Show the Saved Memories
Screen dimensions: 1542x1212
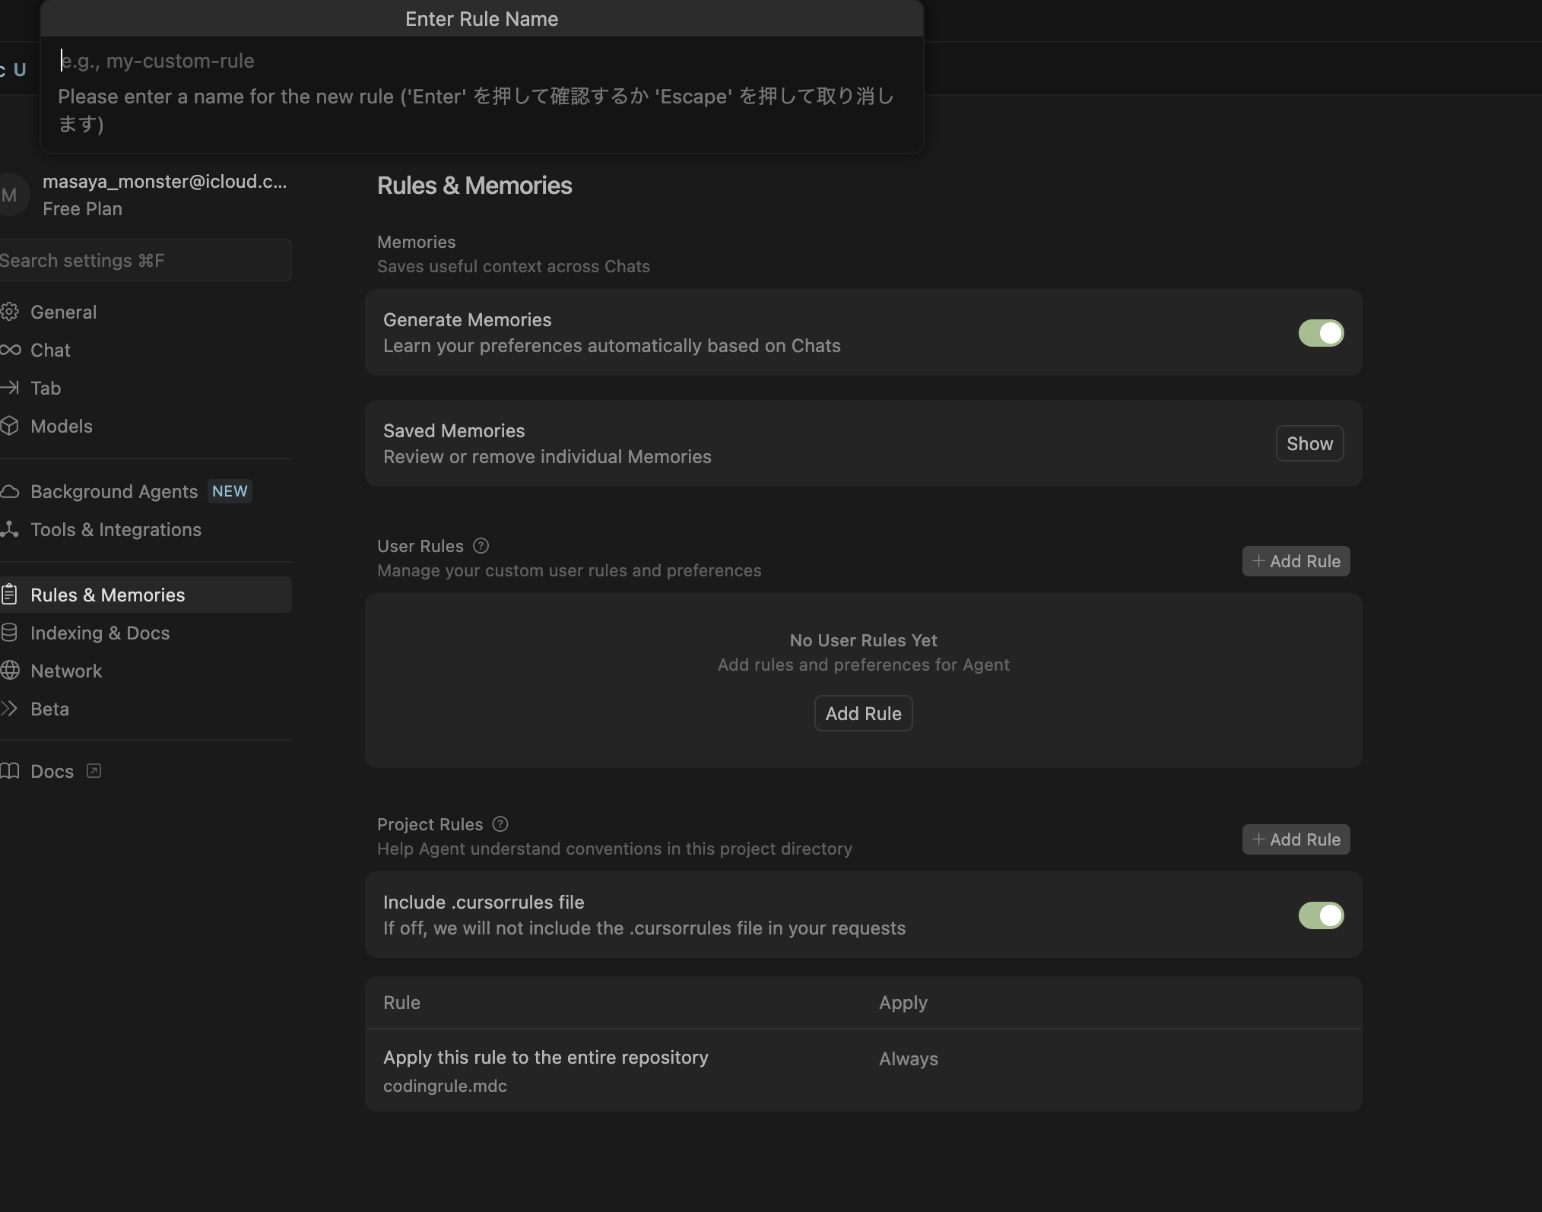(1309, 444)
